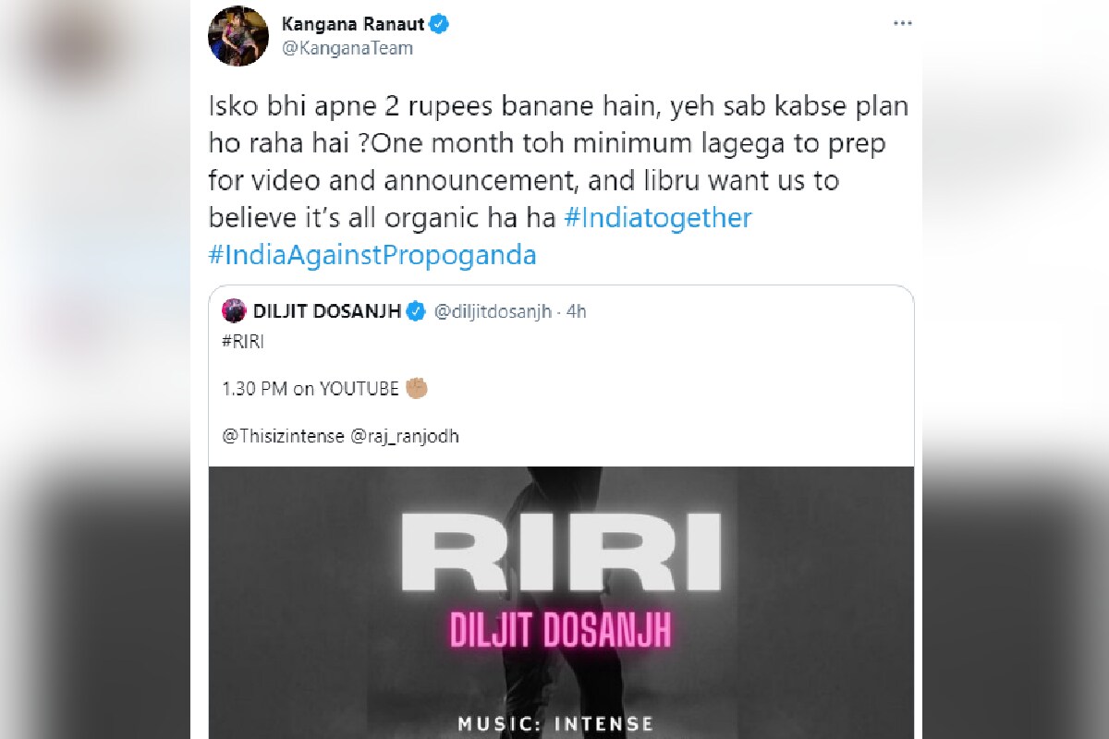
Task: Click the pink DILJIT DOSANJH neon title
Action: point(560,631)
